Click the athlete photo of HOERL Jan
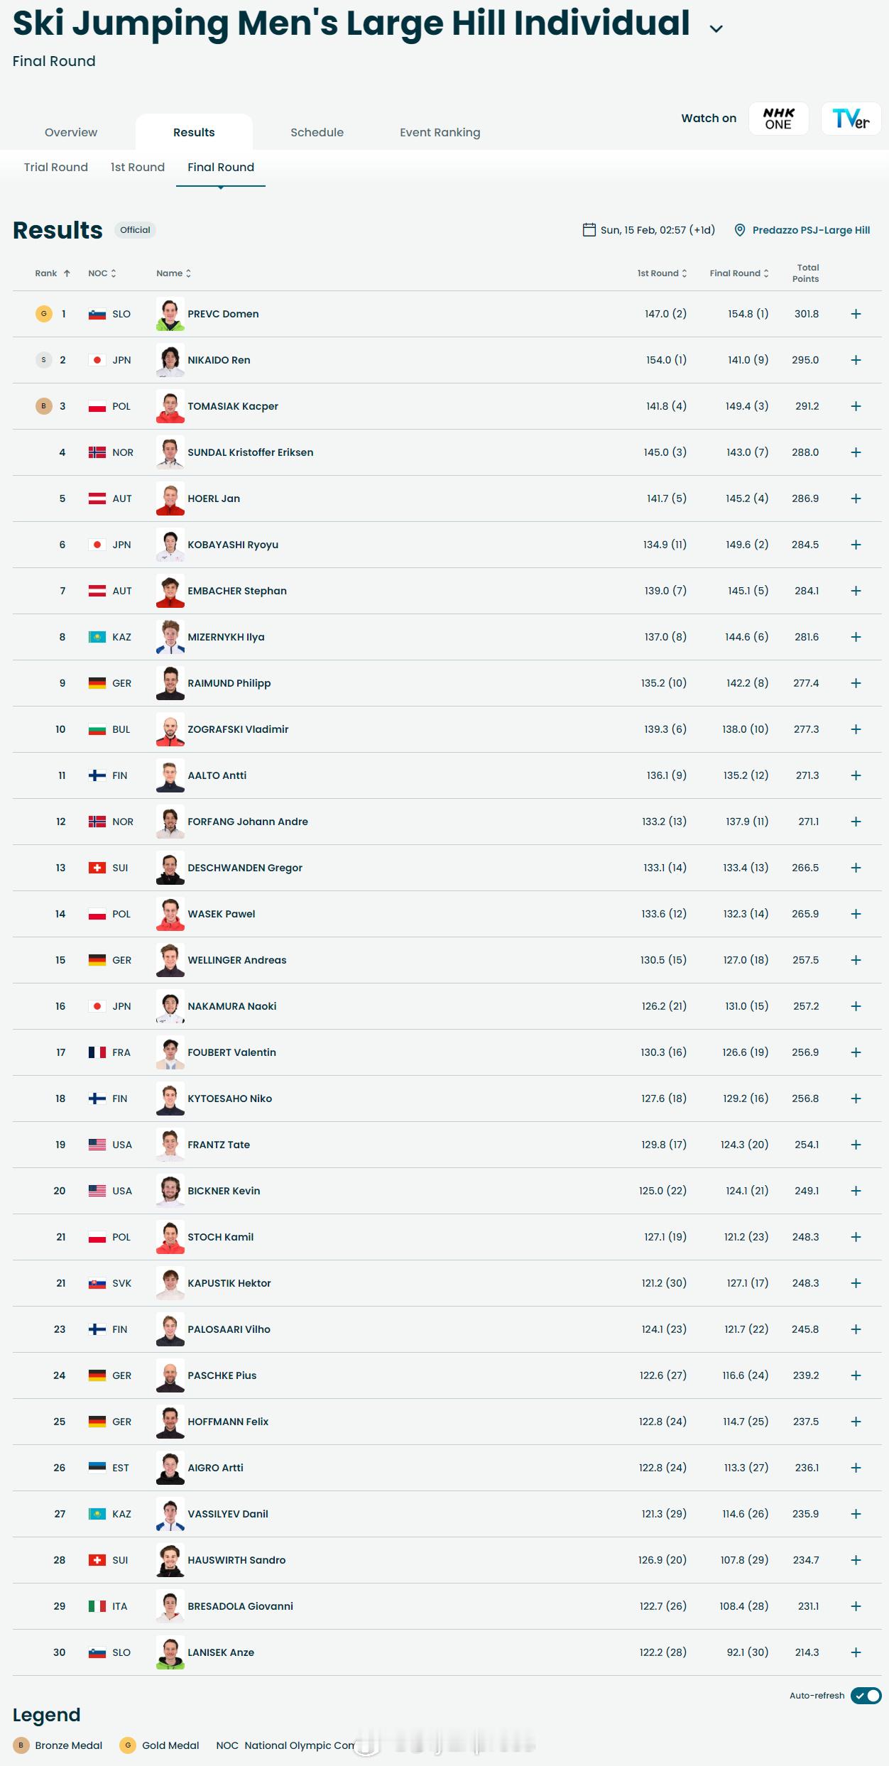The image size is (889, 1766). tap(170, 498)
